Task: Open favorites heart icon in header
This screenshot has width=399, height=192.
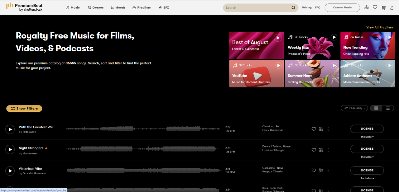Action: click(x=375, y=7)
